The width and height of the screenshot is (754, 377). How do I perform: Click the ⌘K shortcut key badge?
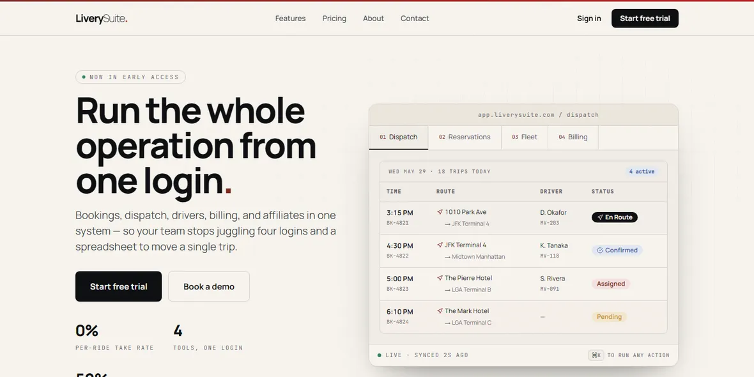596,355
